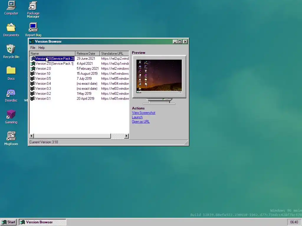The height and width of the screenshot is (226, 302).
Task: Launch the Doordisc desktop shortcut
Action: pyautogui.click(x=11, y=95)
